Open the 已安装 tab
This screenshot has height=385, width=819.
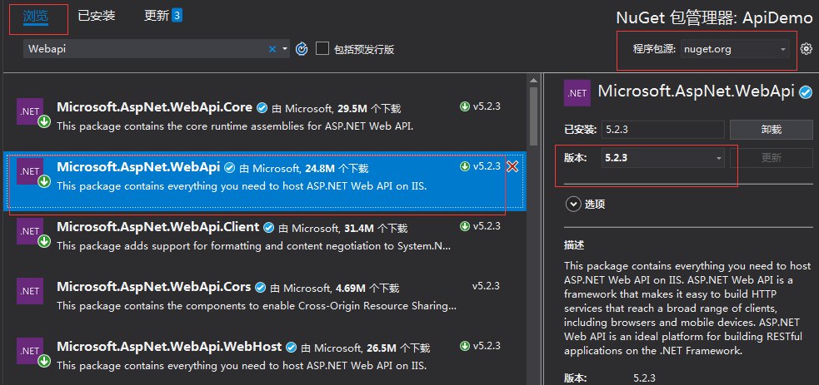(96, 16)
